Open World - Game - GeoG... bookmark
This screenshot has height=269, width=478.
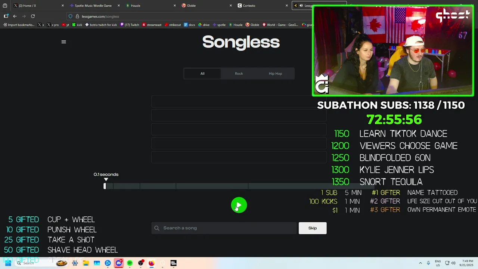280,25
